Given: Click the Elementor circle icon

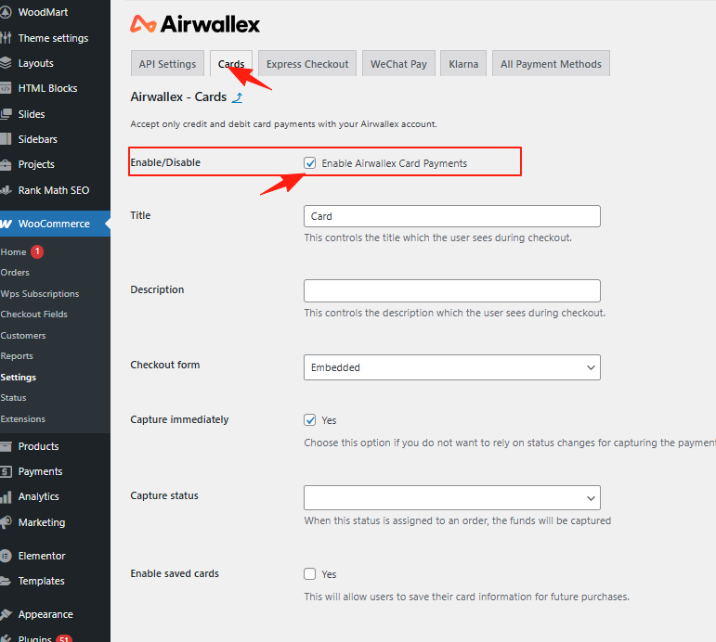Looking at the screenshot, I should tap(5, 556).
